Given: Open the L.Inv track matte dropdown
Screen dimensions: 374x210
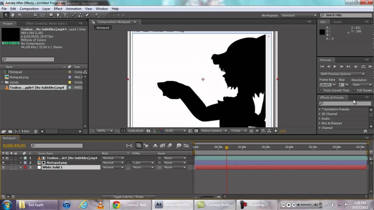Looking at the screenshot, I should click(143, 162).
